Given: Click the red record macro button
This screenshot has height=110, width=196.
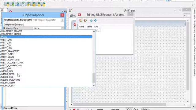Looking at the screenshot, I should click(74, 109).
